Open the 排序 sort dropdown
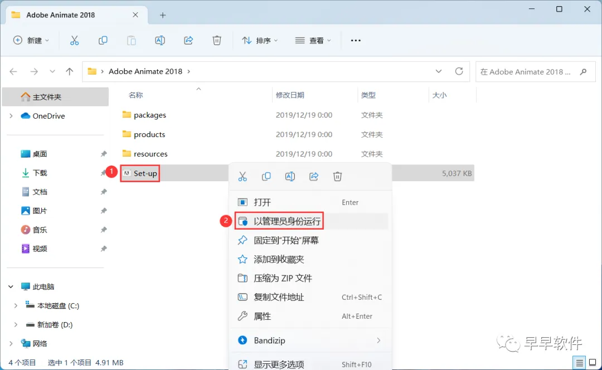 click(x=260, y=40)
